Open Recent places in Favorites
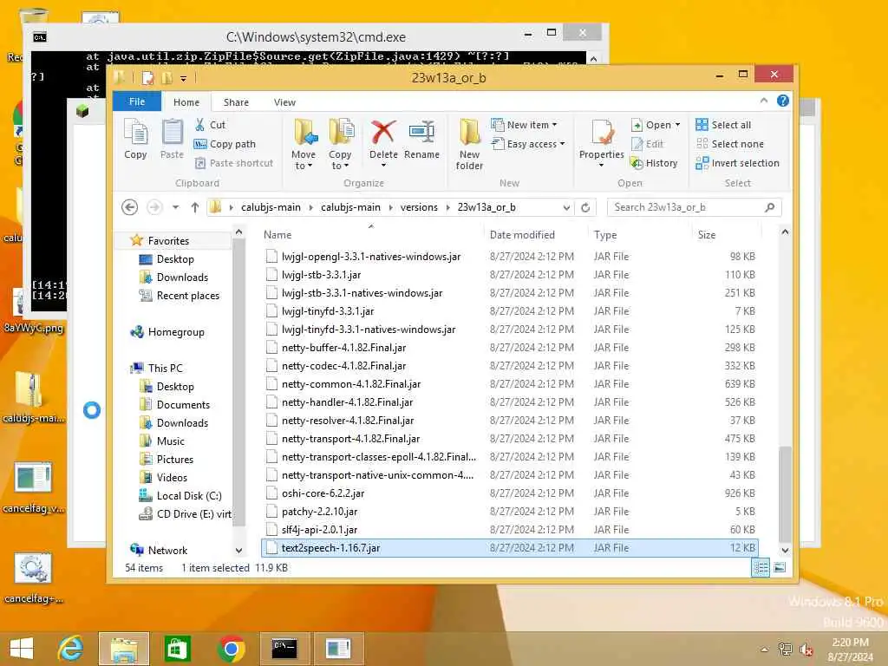Image resolution: width=888 pixels, height=666 pixels. point(188,296)
